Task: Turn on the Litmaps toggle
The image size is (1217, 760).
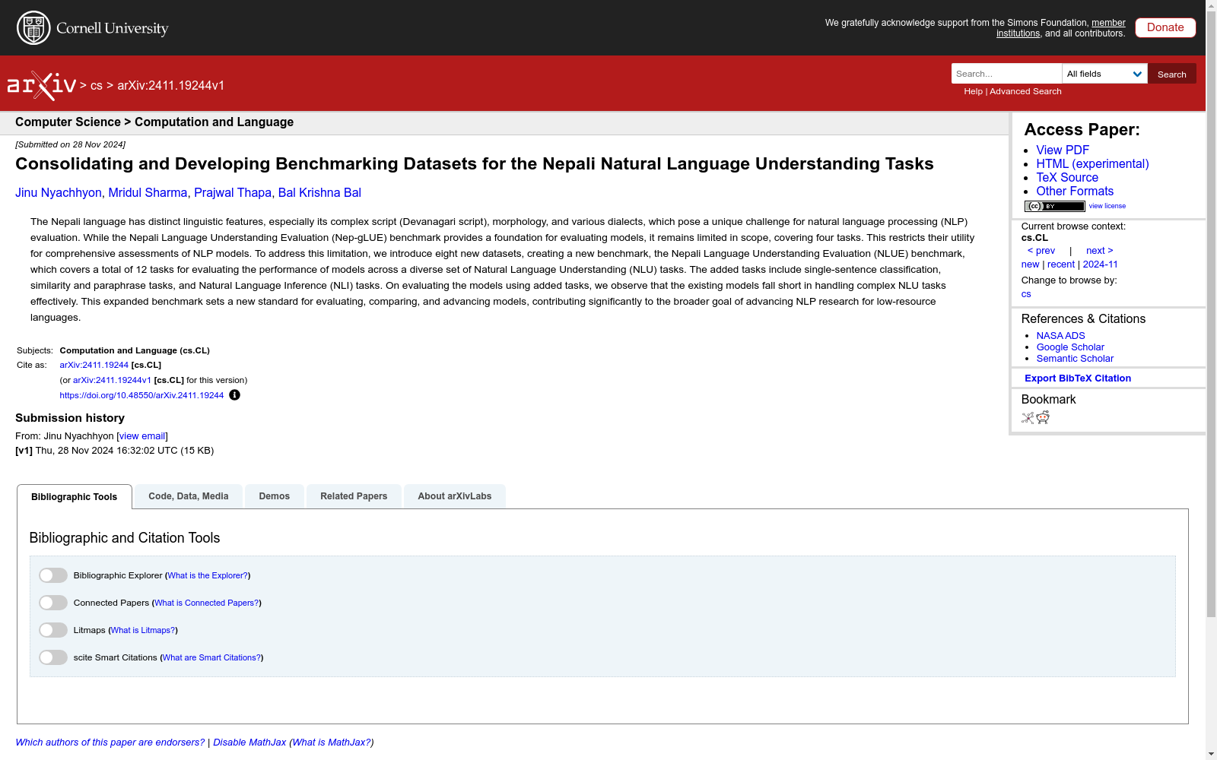Action: [x=53, y=630]
